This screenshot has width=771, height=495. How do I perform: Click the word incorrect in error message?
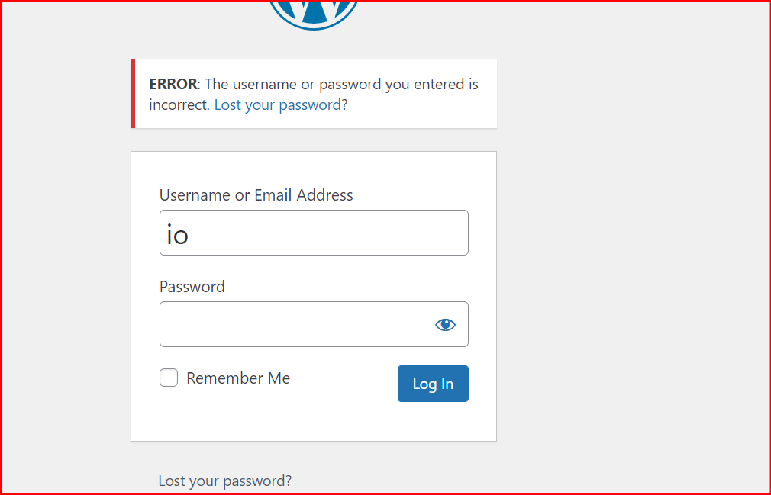pos(179,104)
